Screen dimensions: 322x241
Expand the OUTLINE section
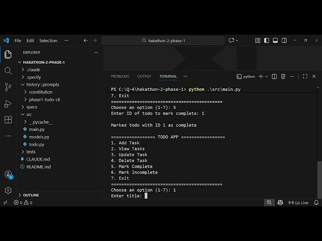[29, 195]
